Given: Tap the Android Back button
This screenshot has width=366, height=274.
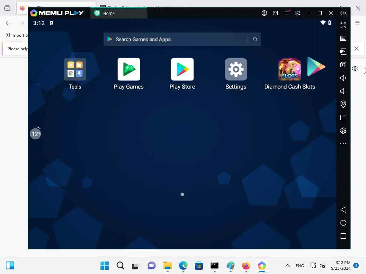Looking at the screenshot, I should pyautogui.click(x=343, y=209).
